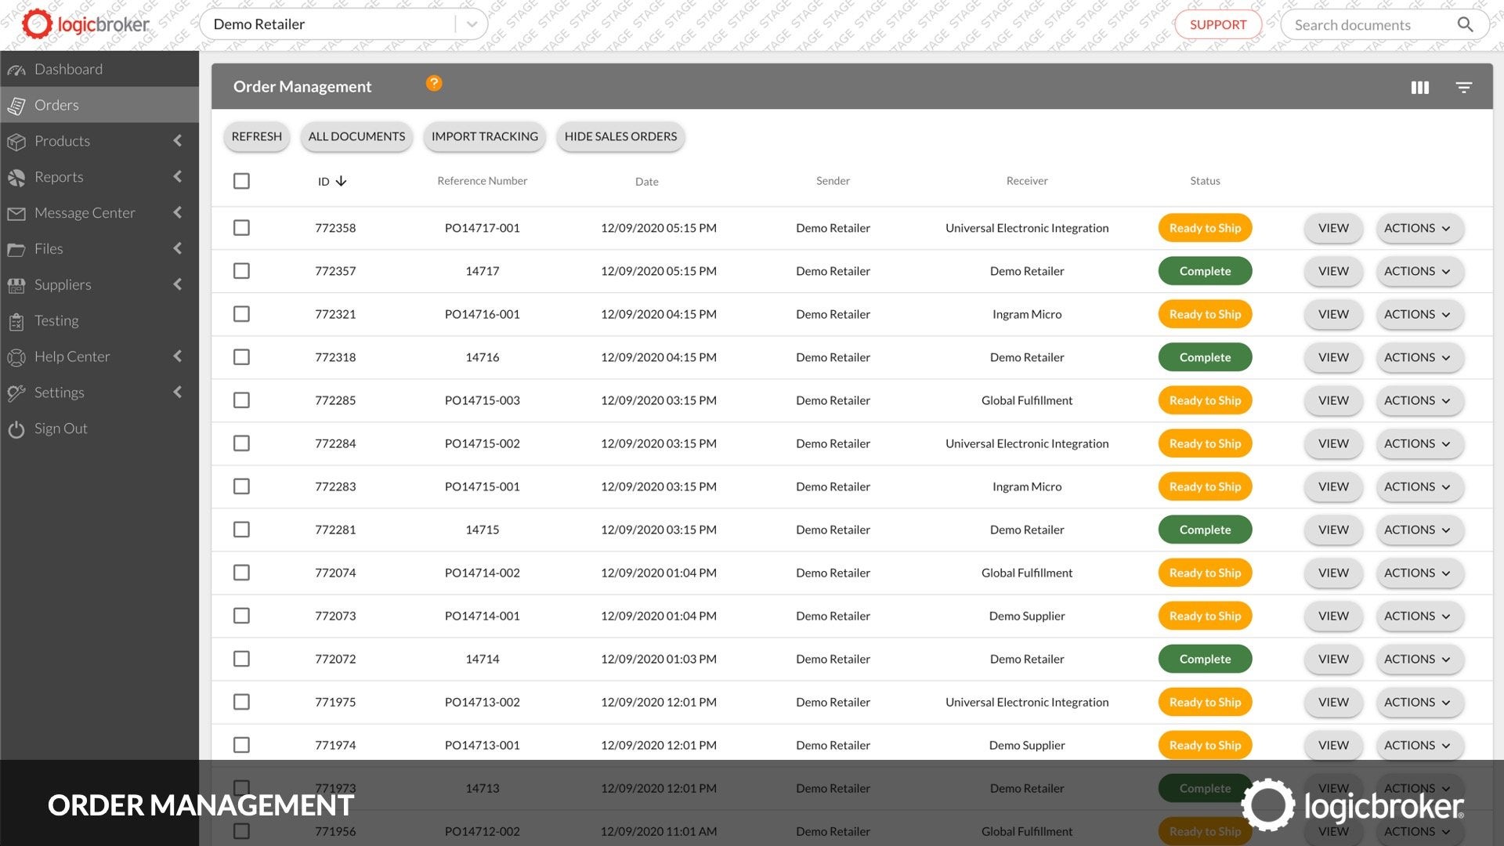
Task: Tick the select-all checkbox in header
Action: [x=241, y=181]
